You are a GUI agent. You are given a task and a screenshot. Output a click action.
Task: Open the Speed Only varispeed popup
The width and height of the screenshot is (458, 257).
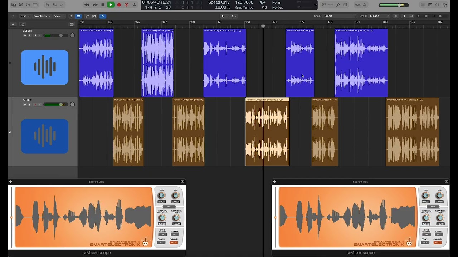click(x=219, y=2)
